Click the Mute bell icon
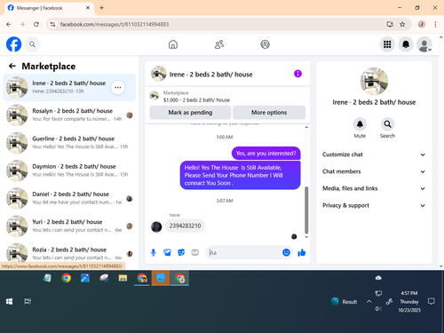444x333 pixels. click(360, 124)
